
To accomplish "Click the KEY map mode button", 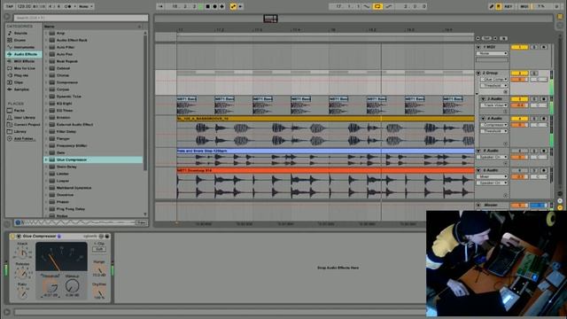I will [509, 6].
